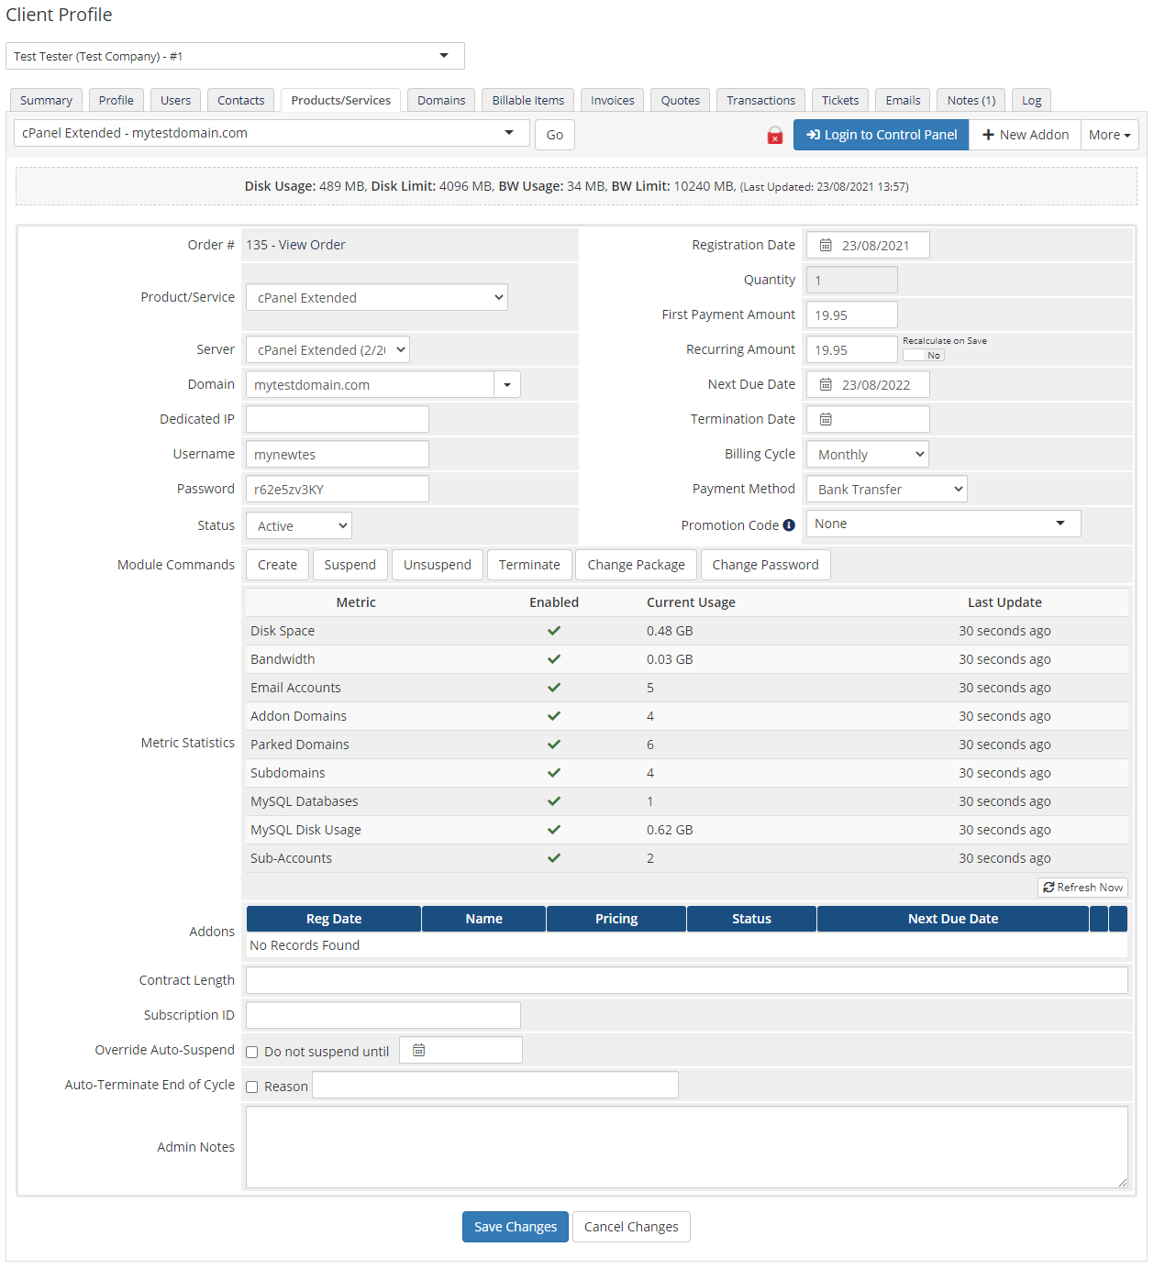The width and height of the screenshot is (1154, 1269).
Task: Click the Promotion Code info icon
Action: point(789,524)
